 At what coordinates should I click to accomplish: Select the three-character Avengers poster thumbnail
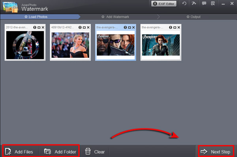(115, 45)
